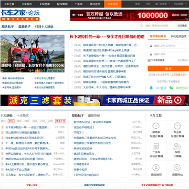Jump to slide 3 of the photo carousel
Image resolution: width=189 pixels, height=189 pixels.
pyautogui.click(x=47, y=71)
